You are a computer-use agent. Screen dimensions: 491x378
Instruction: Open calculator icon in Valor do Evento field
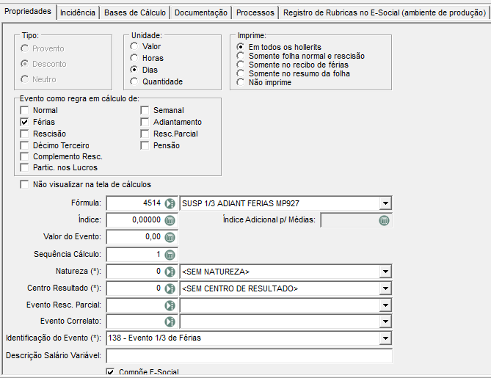tap(170, 237)
